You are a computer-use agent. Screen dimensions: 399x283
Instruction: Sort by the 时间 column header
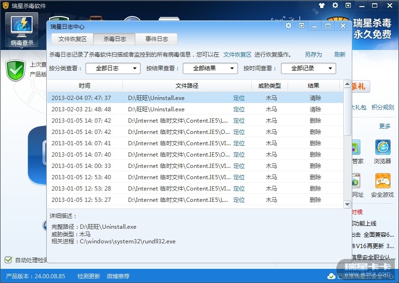pyautogui.click(x=85, y=86)
